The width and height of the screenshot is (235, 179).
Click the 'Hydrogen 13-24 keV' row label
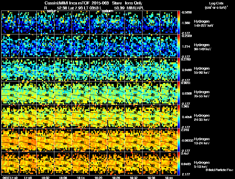click(x=202, y=141)
